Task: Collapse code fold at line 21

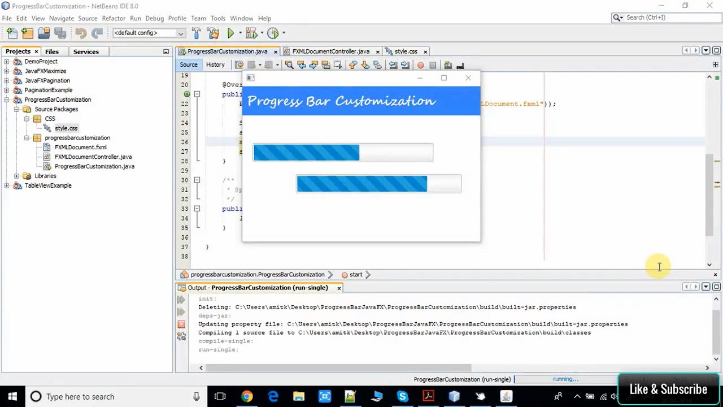Action: point(197,94)
